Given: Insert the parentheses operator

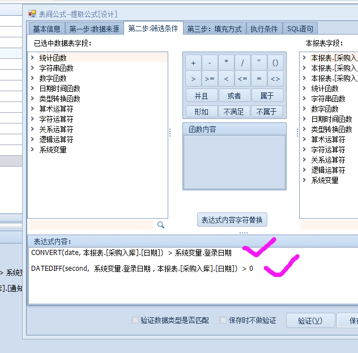Looking at the screenshot, I should pos(275,63).
